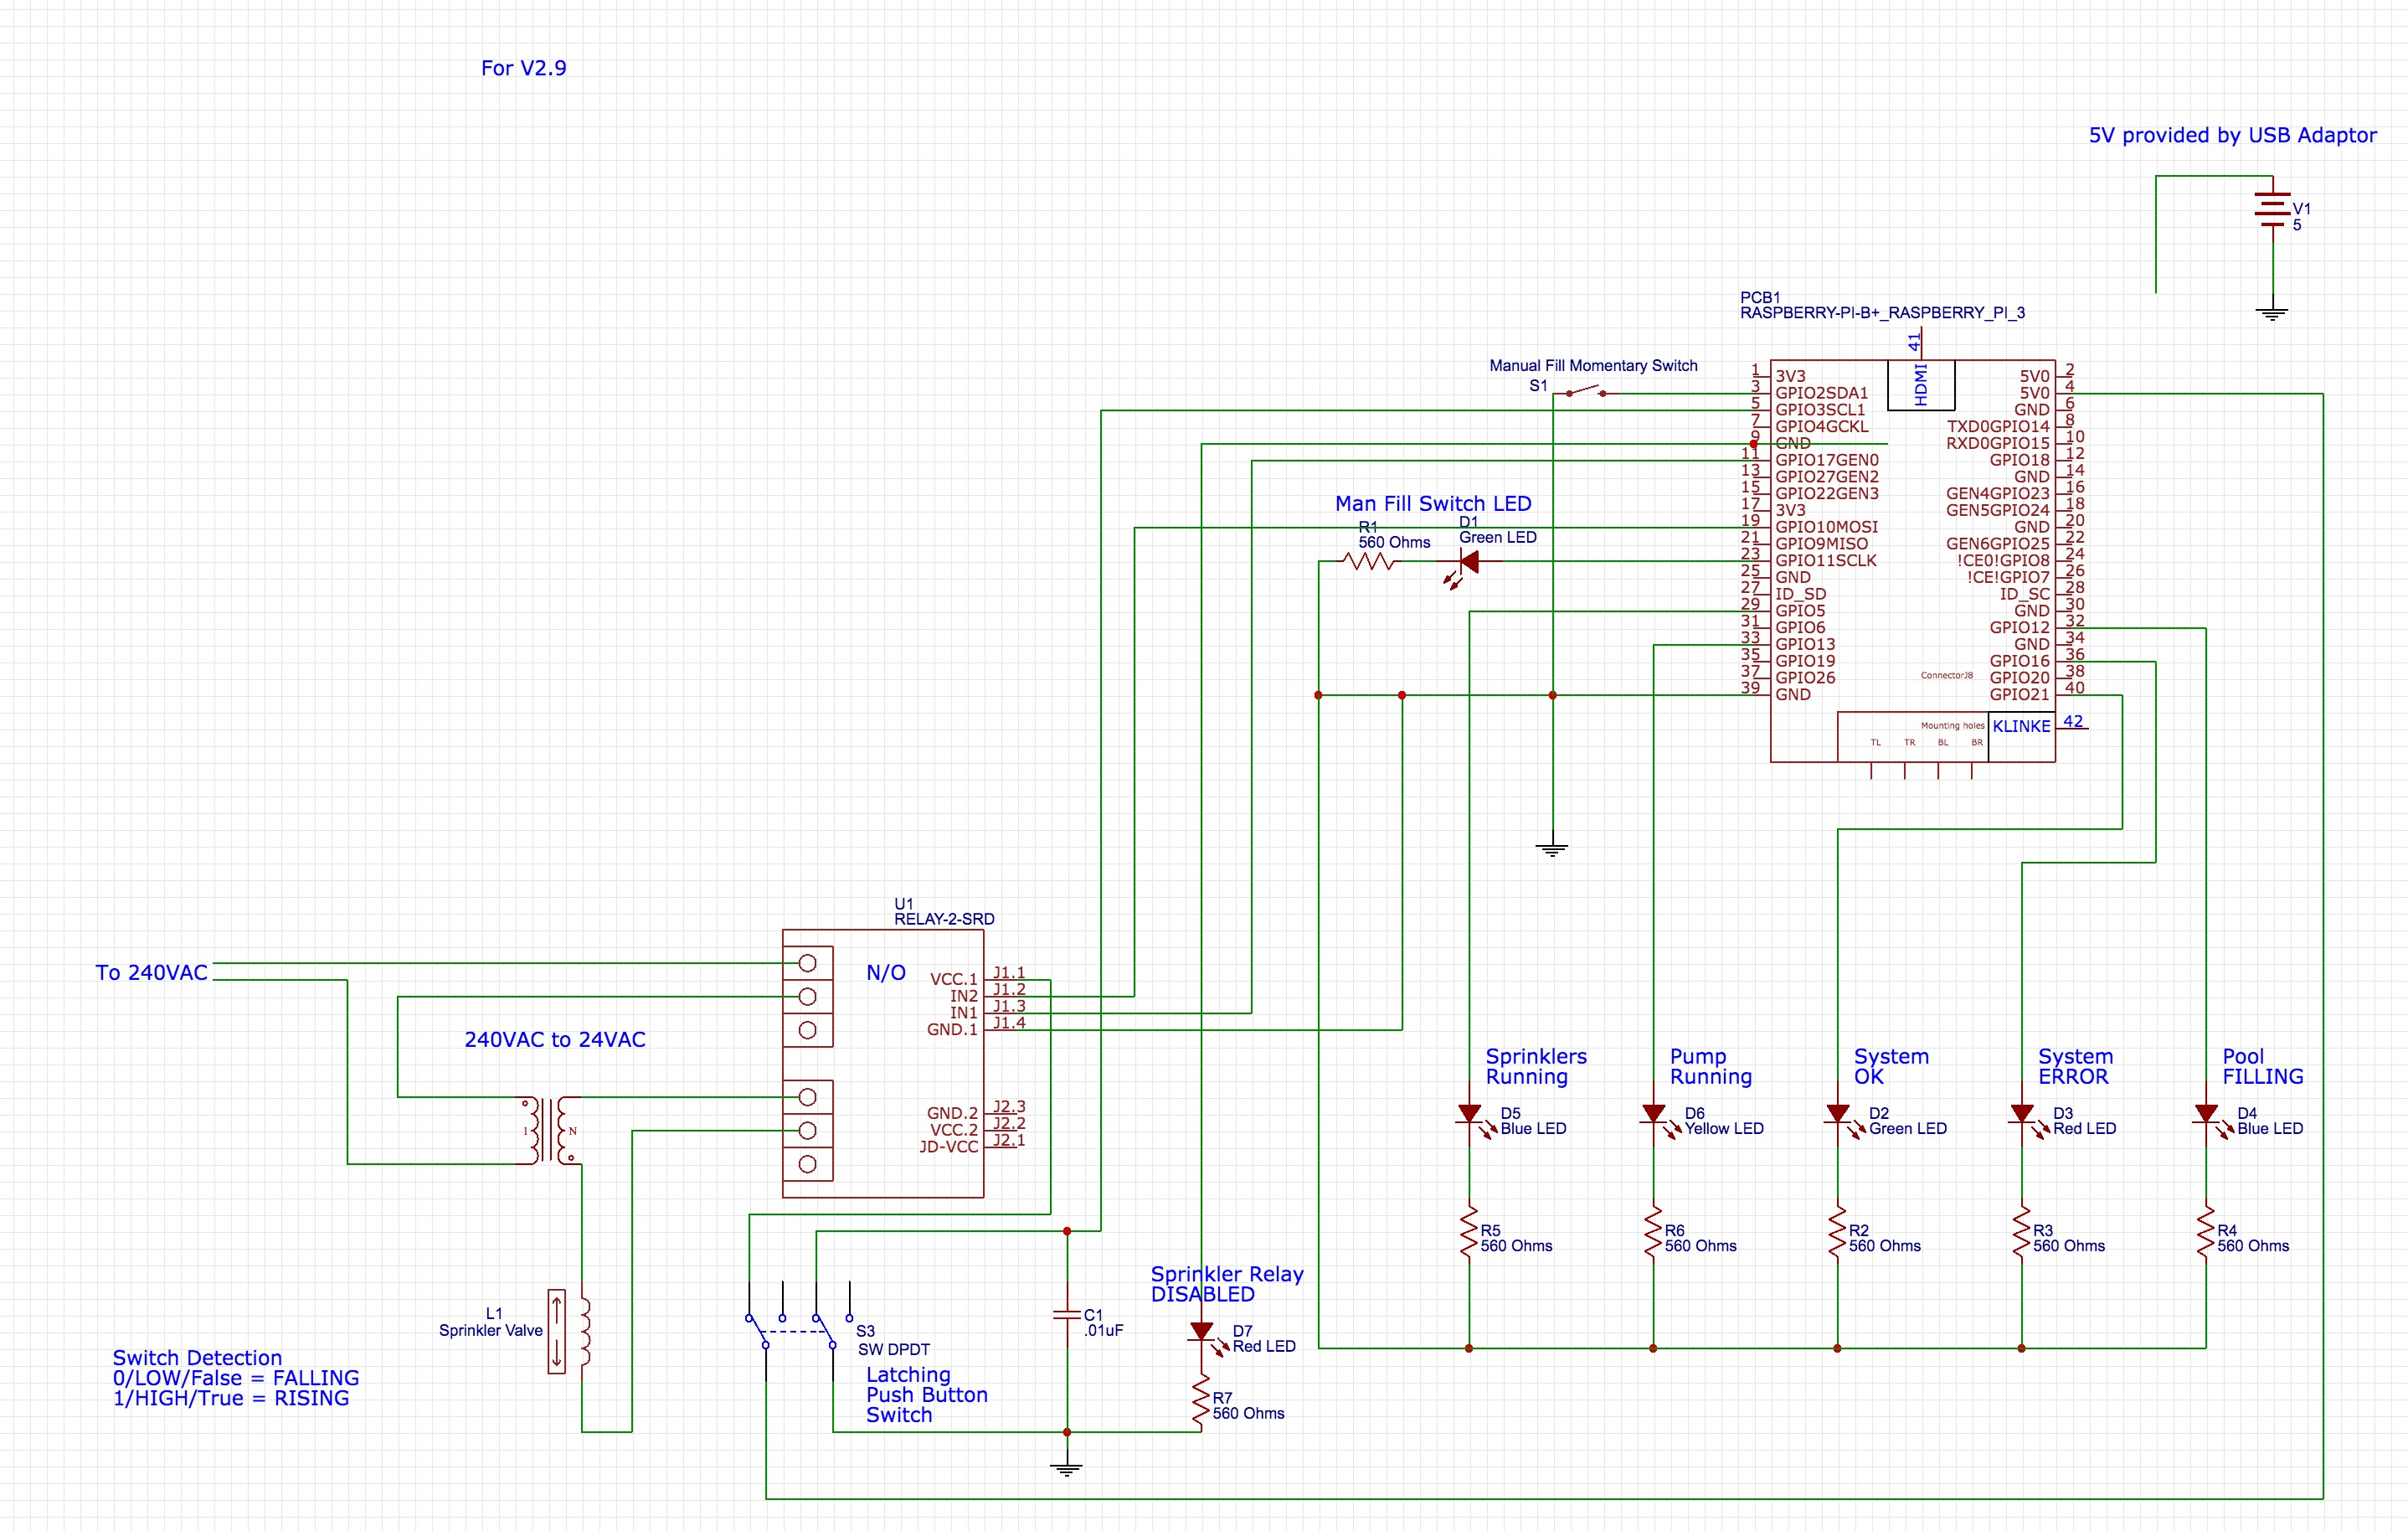This screenshot has width=2408, height=1531.
Task: Click the D1 green LED diode symbol
Action: pos(1469,562)
